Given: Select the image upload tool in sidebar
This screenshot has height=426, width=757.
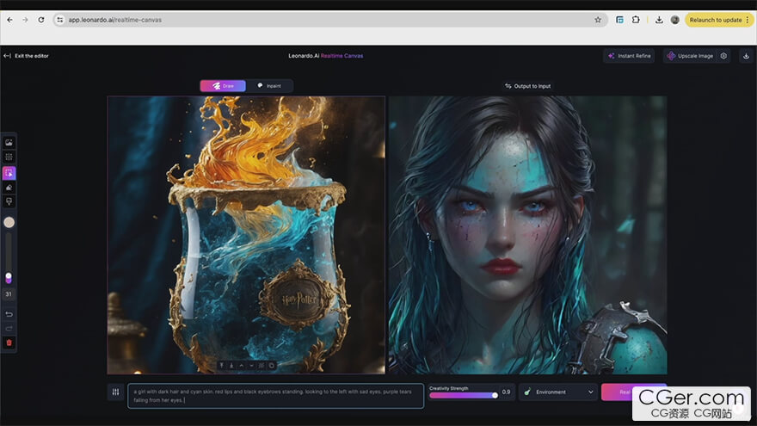Looking at the screenshot, I should (9, 142).
